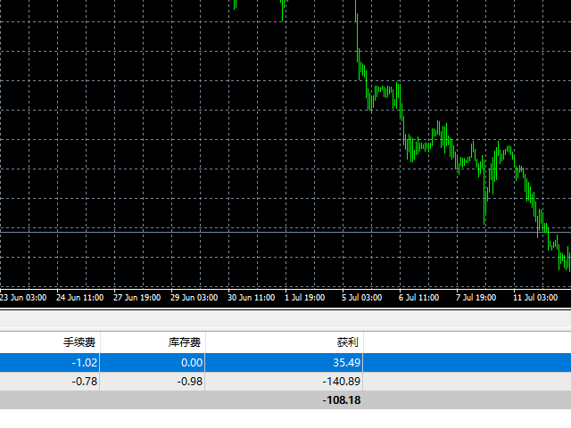Select the -140.89 profit cell
This screenshot has height=428, width=571.
(x=284, y=382)
